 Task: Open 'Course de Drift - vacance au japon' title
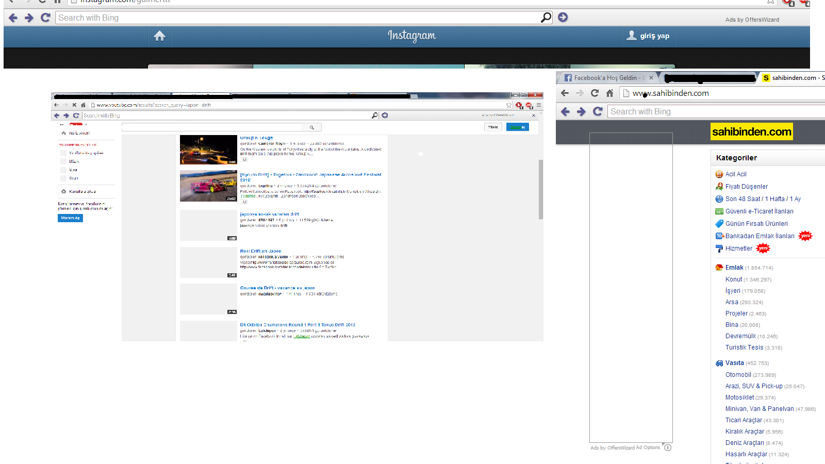[x=277, y=288]
